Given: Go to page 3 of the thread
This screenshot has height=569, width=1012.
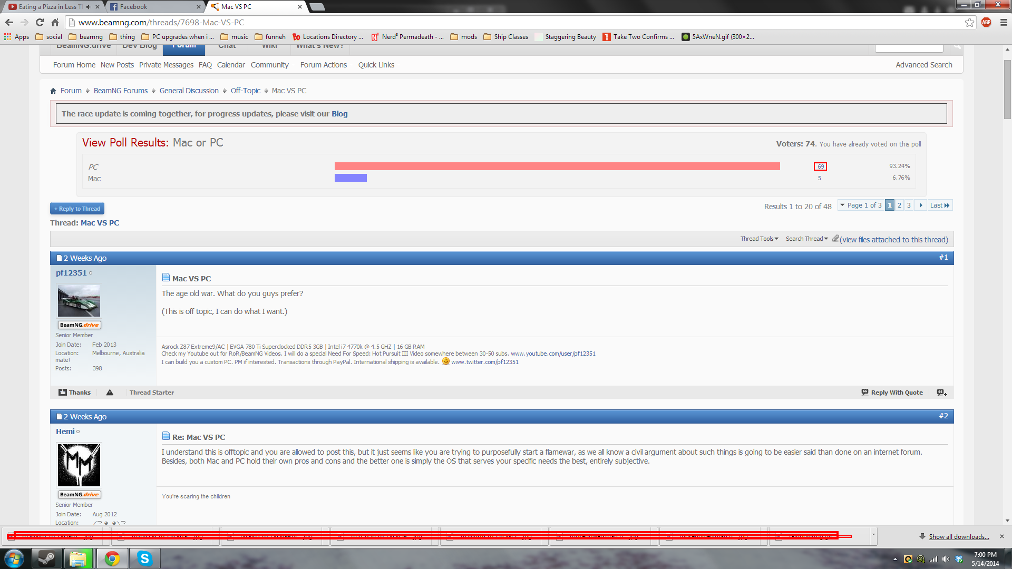Looking at the screenshot, I should tap(909, 205).
